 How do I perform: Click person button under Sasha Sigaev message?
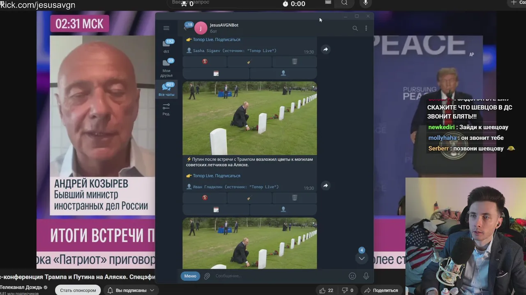[x=283, y=73]
